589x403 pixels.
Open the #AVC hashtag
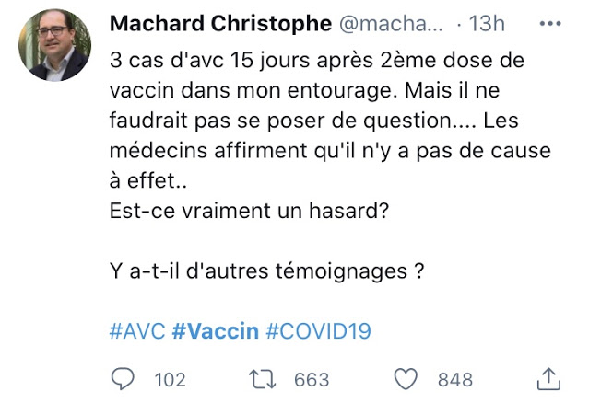[x=137, y=331]
